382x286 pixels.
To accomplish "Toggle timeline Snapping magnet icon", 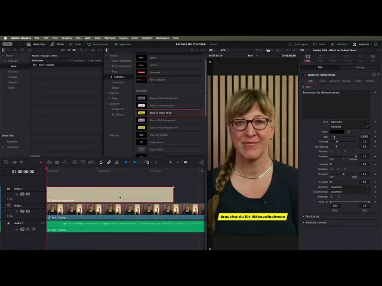I will [x=101, y=162].
